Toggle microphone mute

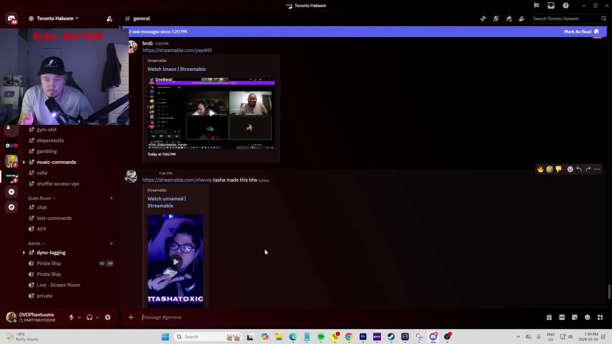click(x=71, y=317)
